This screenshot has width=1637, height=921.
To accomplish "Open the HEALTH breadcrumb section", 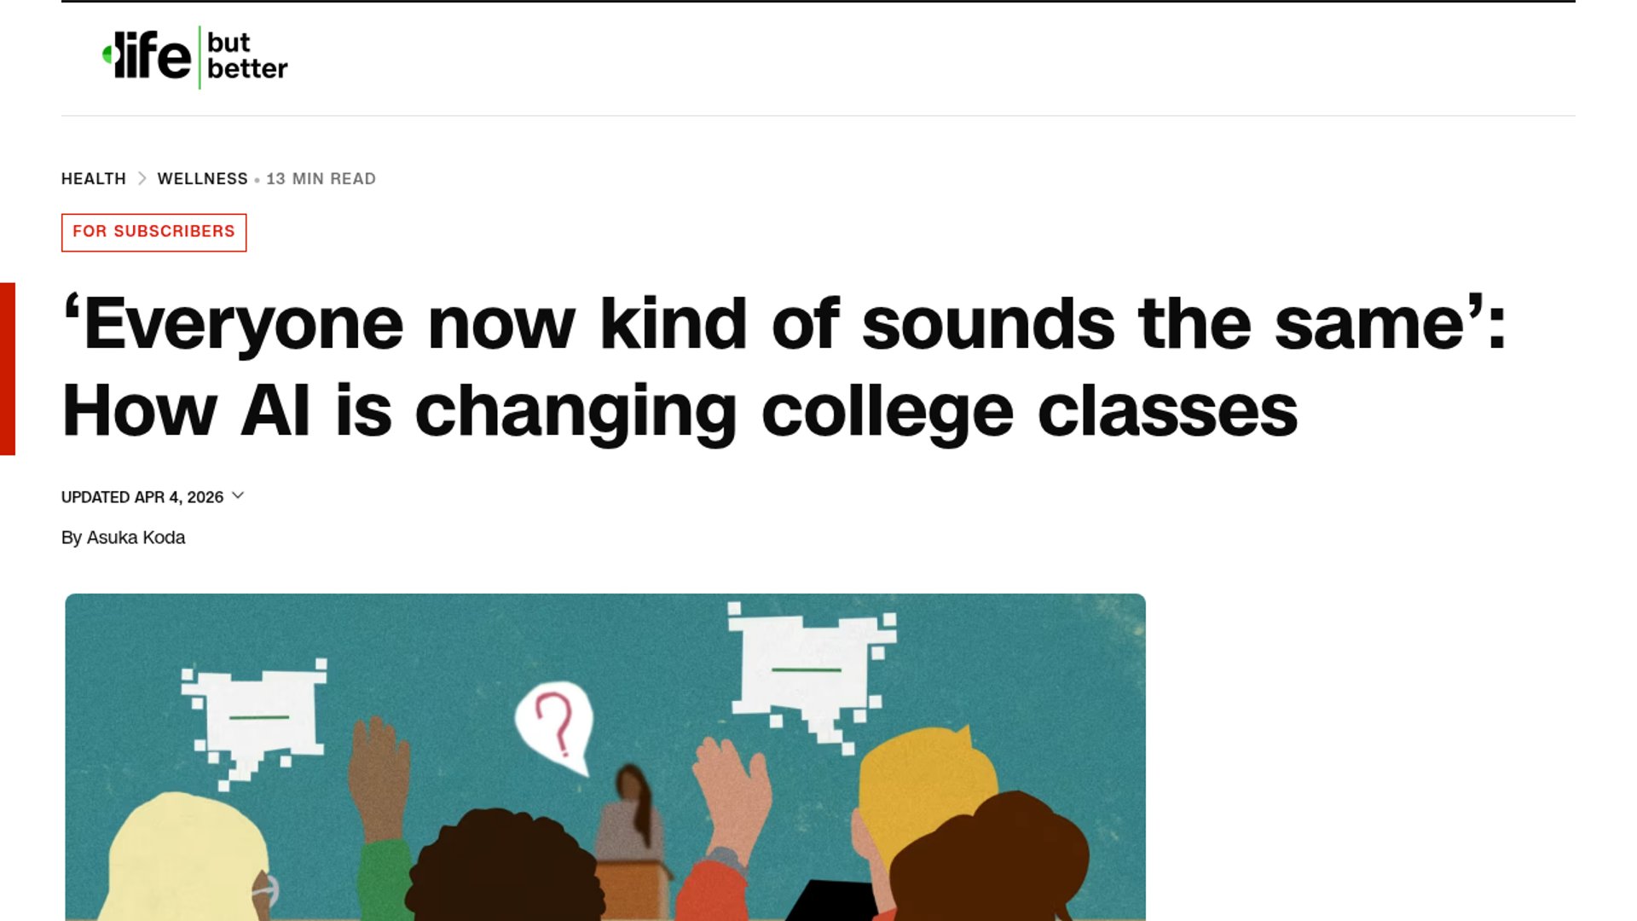I will [94, 179].
